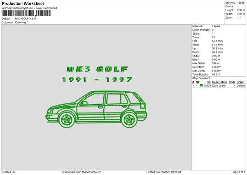Screen dimensions: 247x175
Task: Click the Max Jump value 6.8 mm
Action: pyautogui.click(x=217, y=71)
